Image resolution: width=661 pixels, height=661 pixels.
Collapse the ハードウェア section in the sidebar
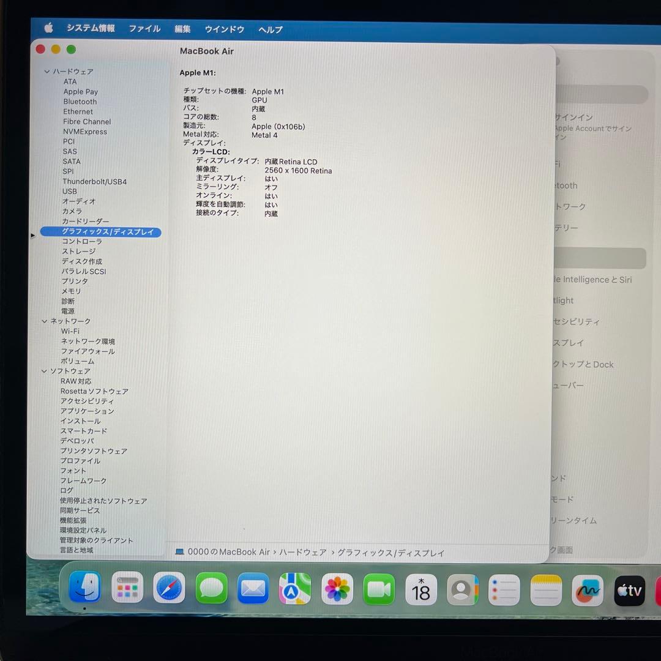(47, 72)
